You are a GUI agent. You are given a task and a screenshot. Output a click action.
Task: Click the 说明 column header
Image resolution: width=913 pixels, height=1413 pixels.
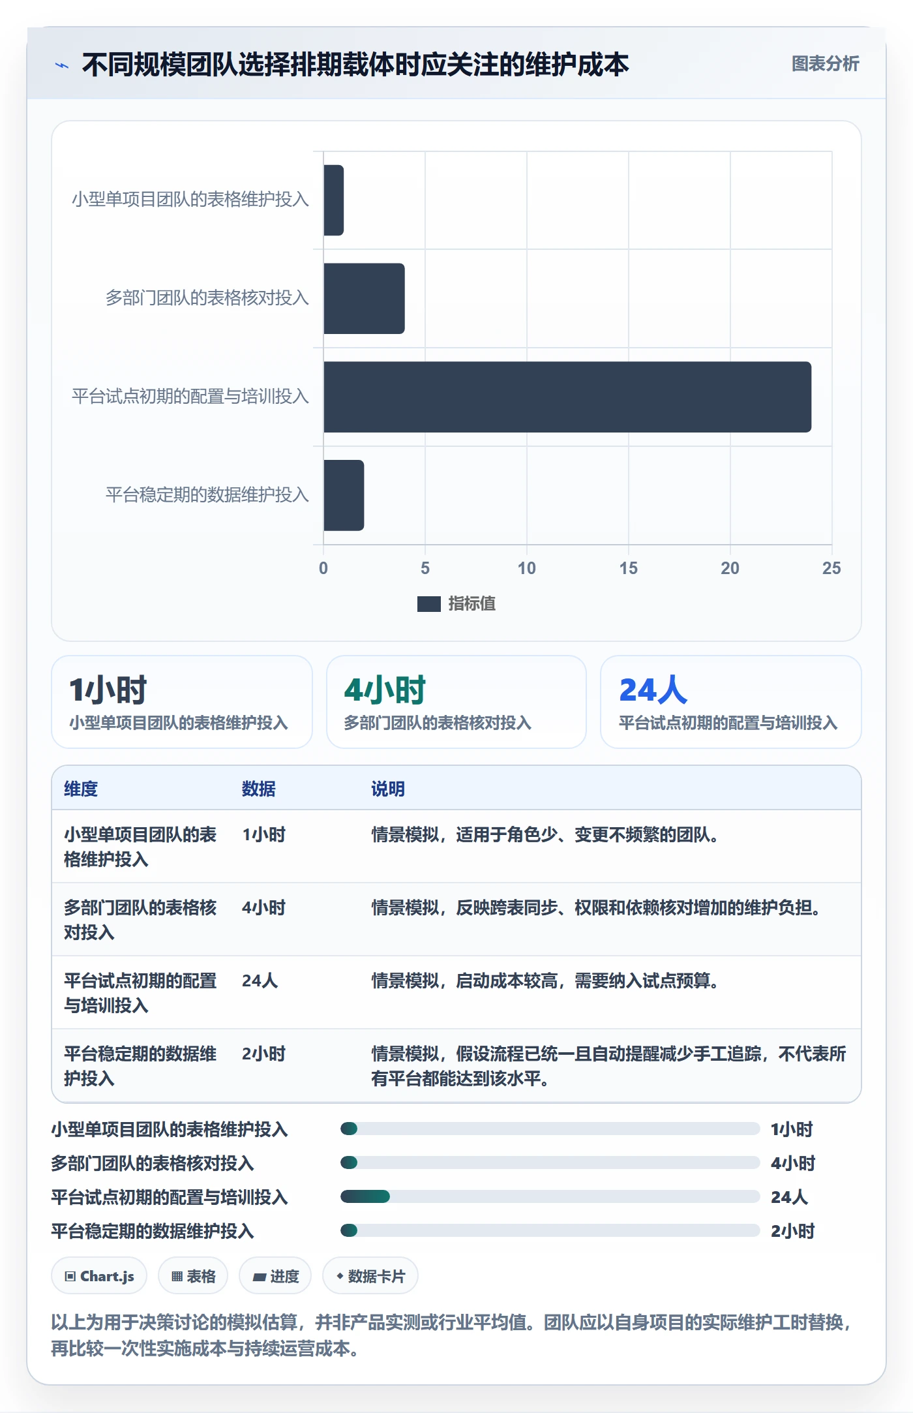(388, 789)
